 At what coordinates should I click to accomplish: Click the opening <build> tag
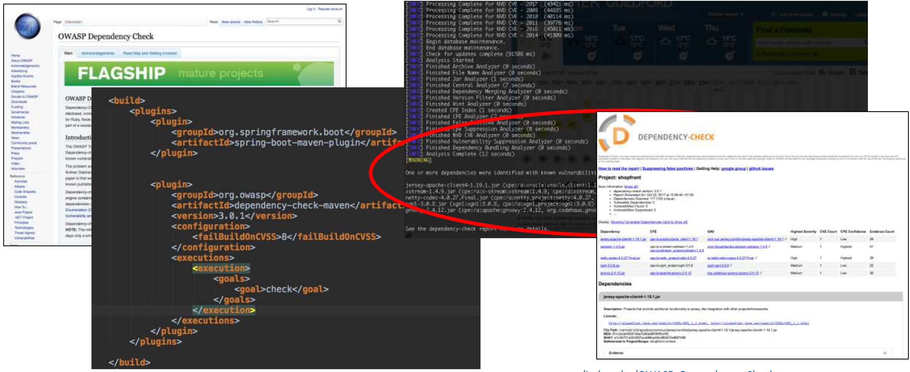pos(127,100)
